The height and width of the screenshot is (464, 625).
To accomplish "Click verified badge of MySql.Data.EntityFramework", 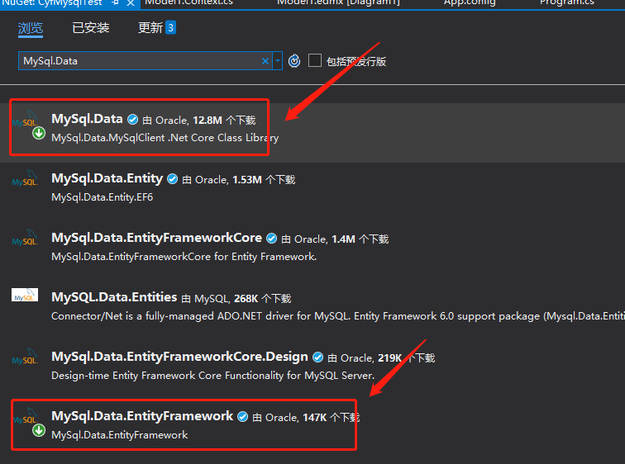I will click(x=243, y=417).
